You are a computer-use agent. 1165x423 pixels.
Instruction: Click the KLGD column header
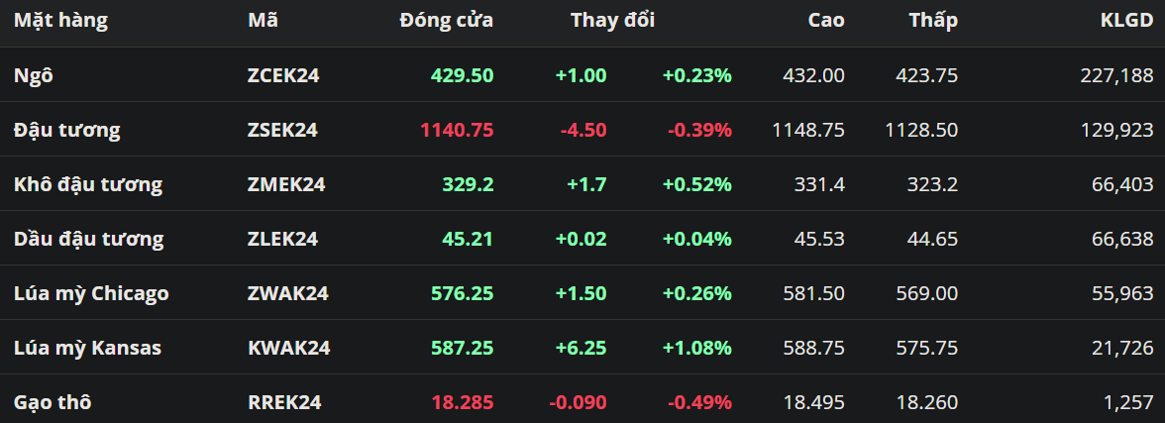[x=1127, y=20]
